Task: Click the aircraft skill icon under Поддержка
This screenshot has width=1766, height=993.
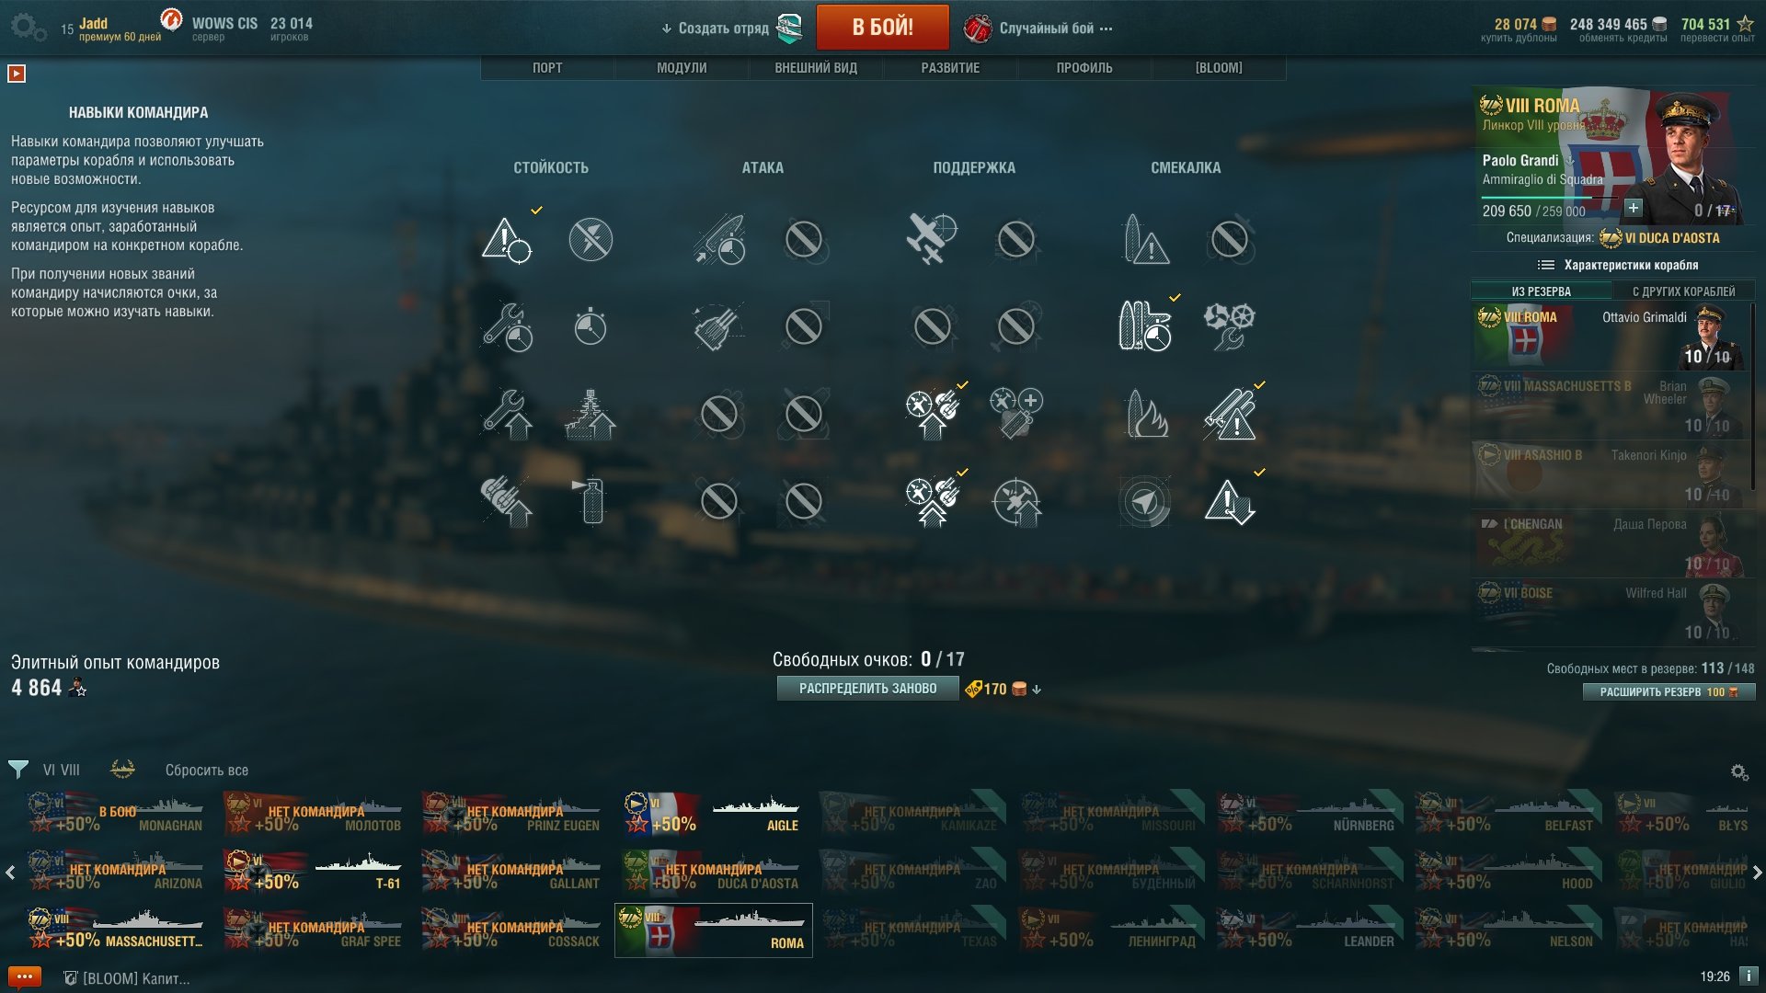Action: [932, 239]
